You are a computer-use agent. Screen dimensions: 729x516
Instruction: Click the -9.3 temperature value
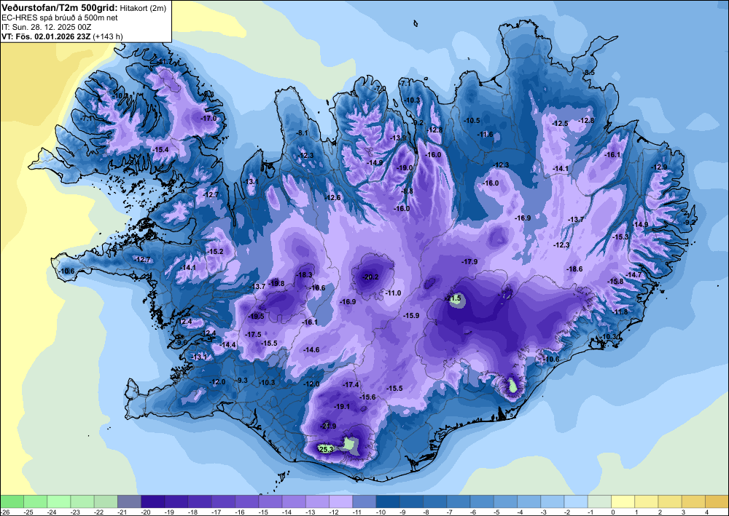click(x=242, y=380)
